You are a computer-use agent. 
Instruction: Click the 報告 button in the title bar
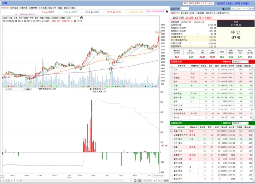click(x=192, y=3)
